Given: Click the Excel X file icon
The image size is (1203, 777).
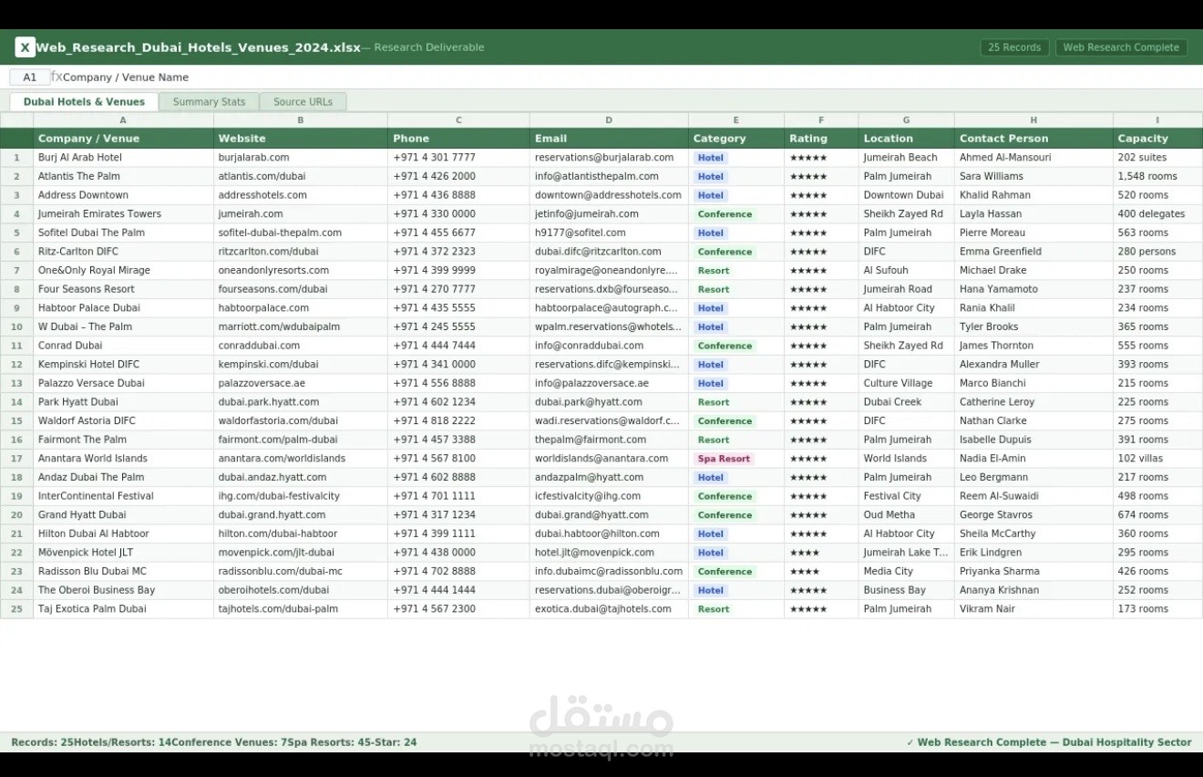Looking at the screenshot, I should pos(26,47).
